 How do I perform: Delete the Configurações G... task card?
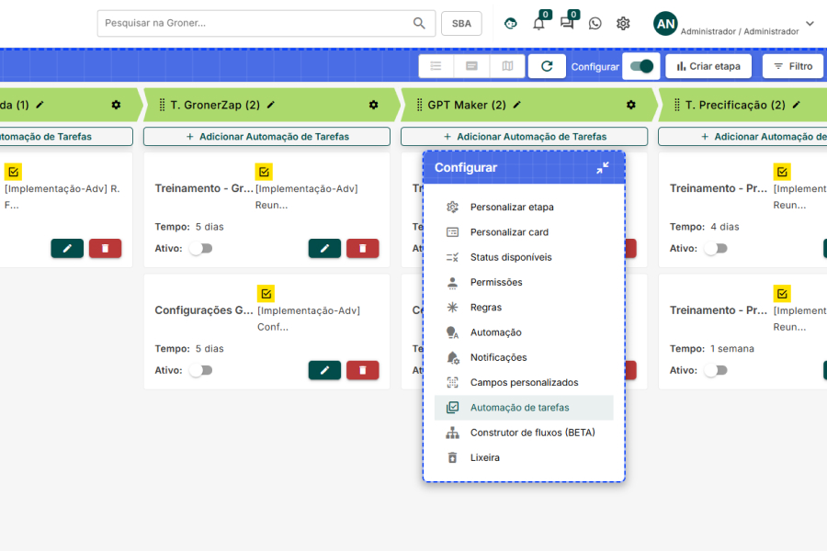[x=362, y=370]
